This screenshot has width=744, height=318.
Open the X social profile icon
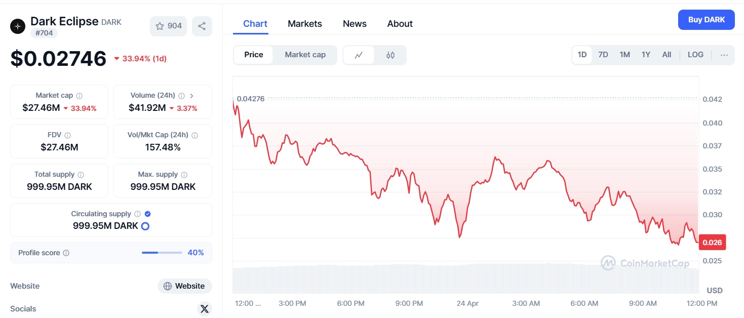(x=204, y=309)
